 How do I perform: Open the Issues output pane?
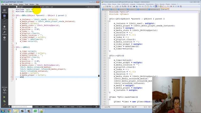click(36, 107)
